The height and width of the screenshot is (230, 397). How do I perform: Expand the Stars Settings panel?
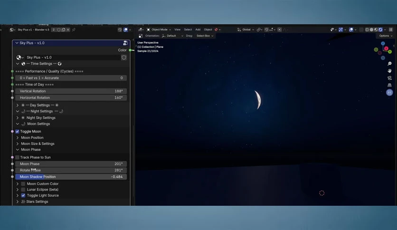[18, 201]
